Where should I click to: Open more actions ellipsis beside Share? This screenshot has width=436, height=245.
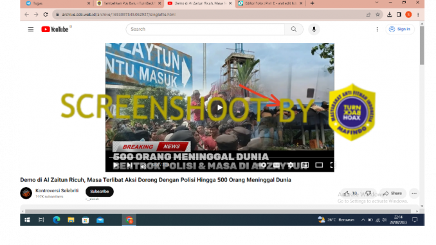click(414, 194)
